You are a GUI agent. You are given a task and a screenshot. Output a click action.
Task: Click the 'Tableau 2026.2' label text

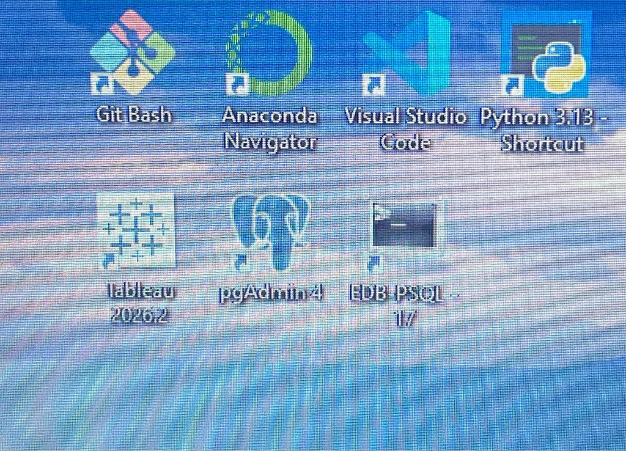[x=140, y=303]
